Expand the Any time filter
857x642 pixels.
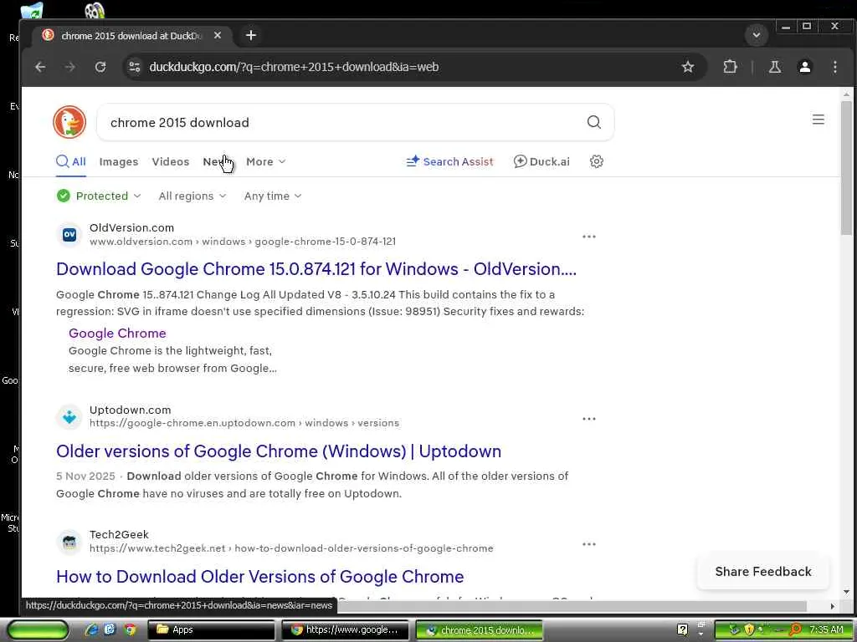[273, 196]
